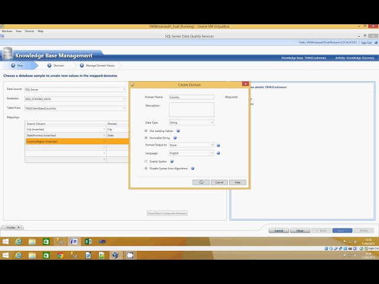Open the Format Output to dropdown
Image resolution: width=379 pixels, height=284 pixels.
[x=191, y=145]
